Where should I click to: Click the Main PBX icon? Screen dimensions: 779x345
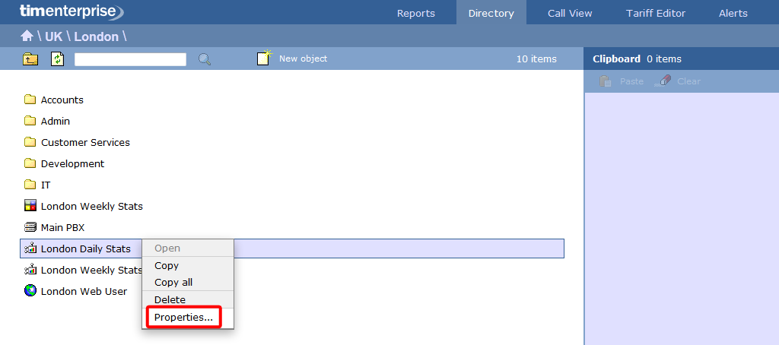30,227
